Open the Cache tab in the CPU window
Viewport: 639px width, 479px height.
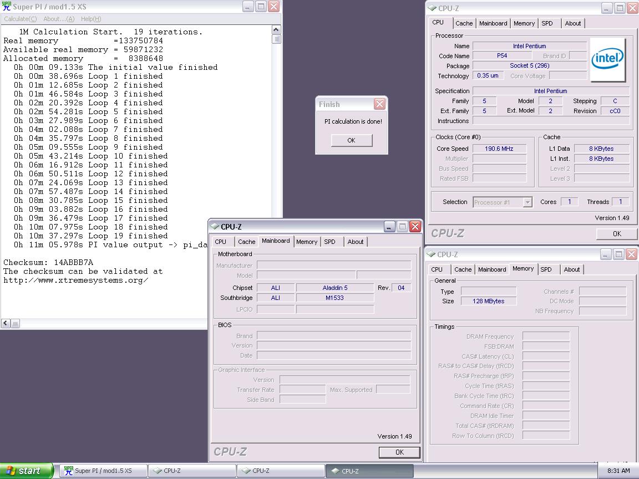coord(464,23)
